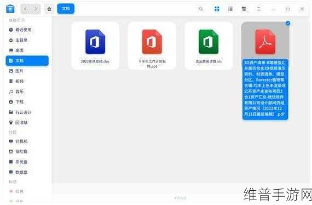Open 视频 in sidebar
Viewport: 312px width, 205px height.
tap(27, 81)
